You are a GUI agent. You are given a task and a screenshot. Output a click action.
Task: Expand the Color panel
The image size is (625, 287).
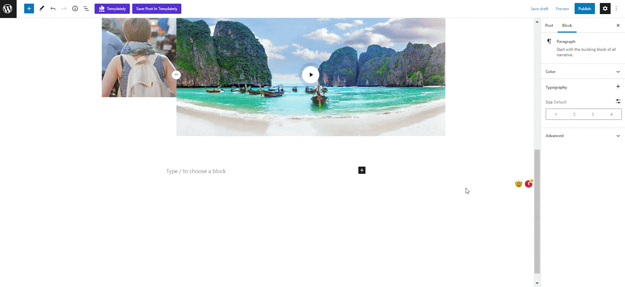583,71
